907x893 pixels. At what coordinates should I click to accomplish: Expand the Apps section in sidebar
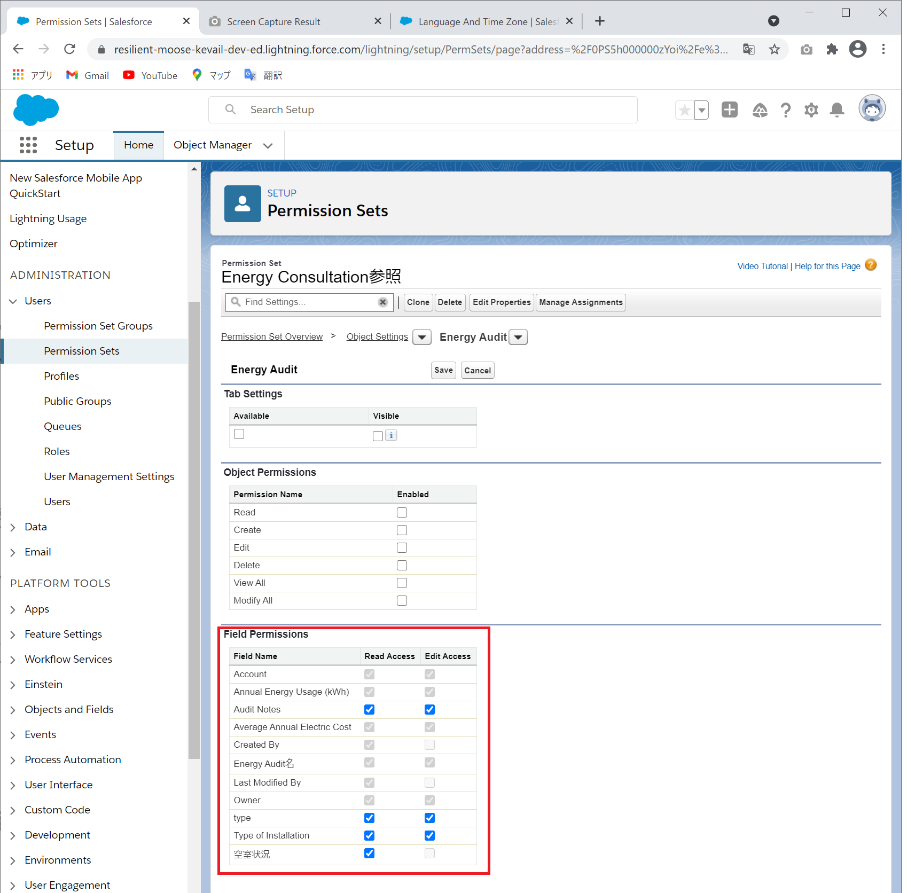(13, 609)
